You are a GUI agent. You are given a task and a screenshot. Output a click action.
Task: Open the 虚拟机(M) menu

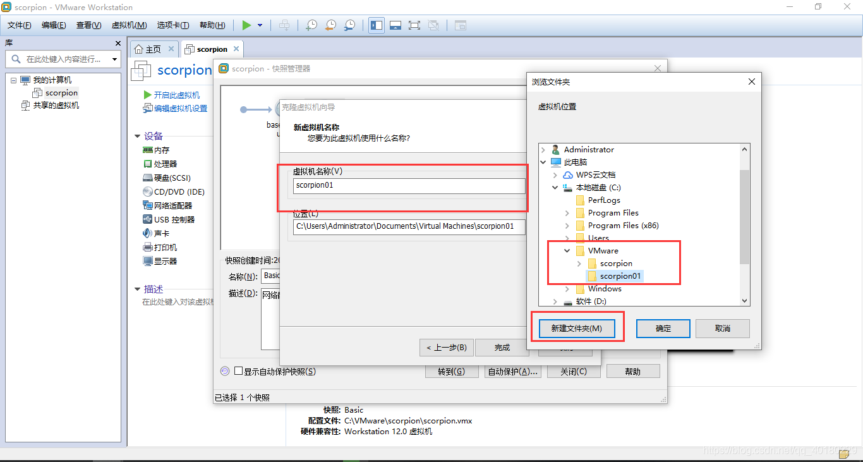129,25
